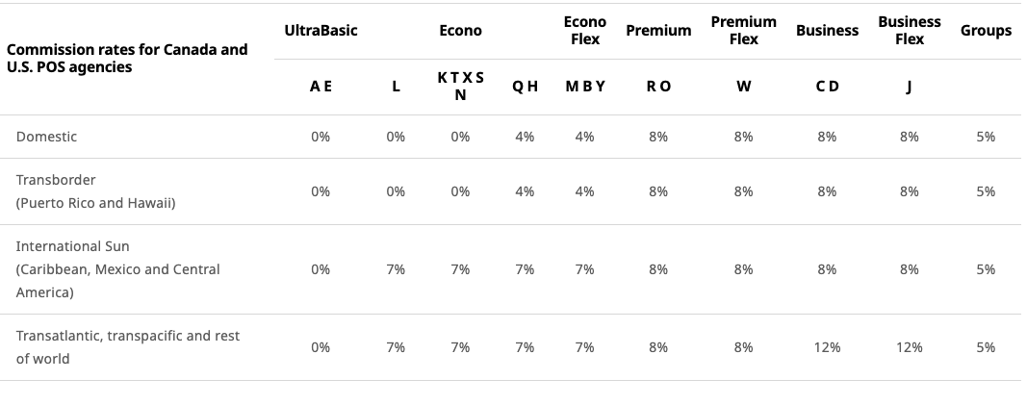Click the K T X S N fare class header

pos(460,87)
